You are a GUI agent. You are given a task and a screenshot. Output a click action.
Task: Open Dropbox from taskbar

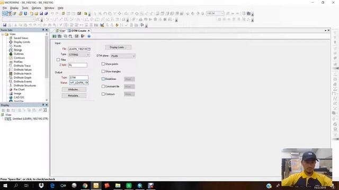[41, 185]
